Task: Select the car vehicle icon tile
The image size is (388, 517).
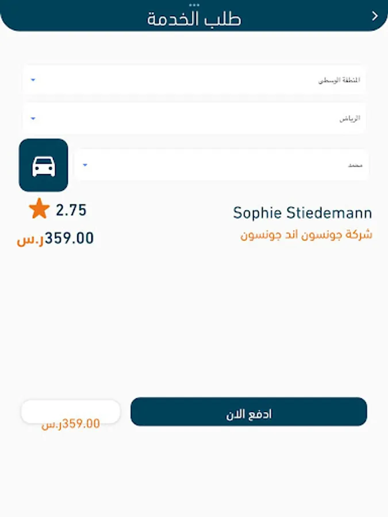Action: (x=44, y=165)
